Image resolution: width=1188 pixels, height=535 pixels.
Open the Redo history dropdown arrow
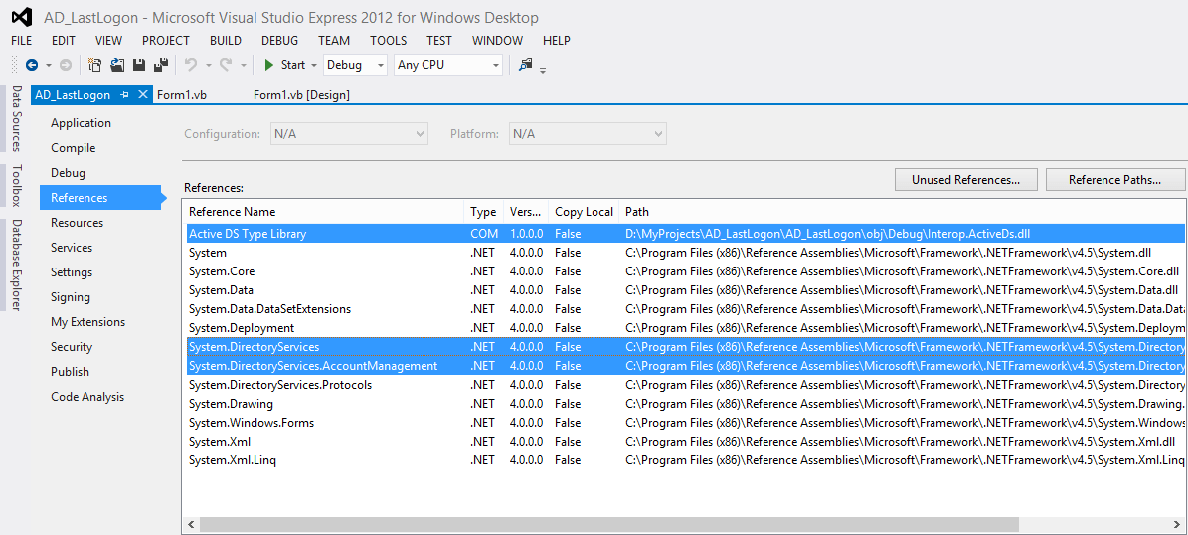243,66
